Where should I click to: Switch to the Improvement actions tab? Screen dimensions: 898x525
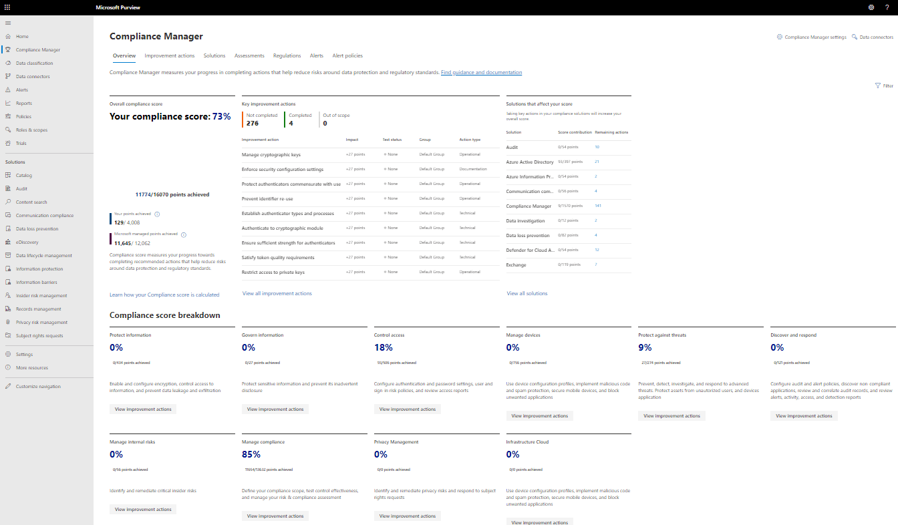point(170,56)
